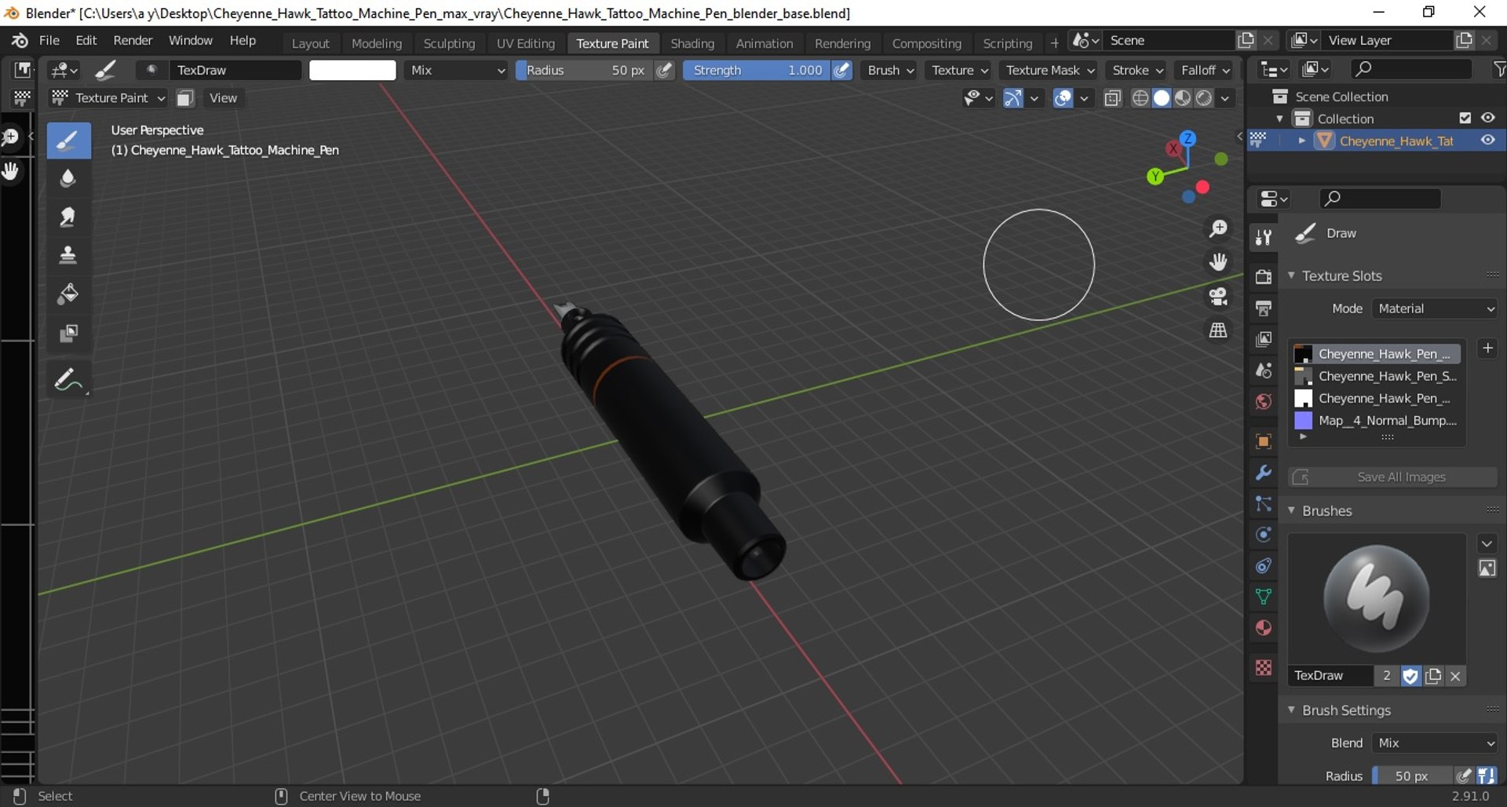Select the Mask tool
Screen dimensions: 1507x807
[68, 334]
